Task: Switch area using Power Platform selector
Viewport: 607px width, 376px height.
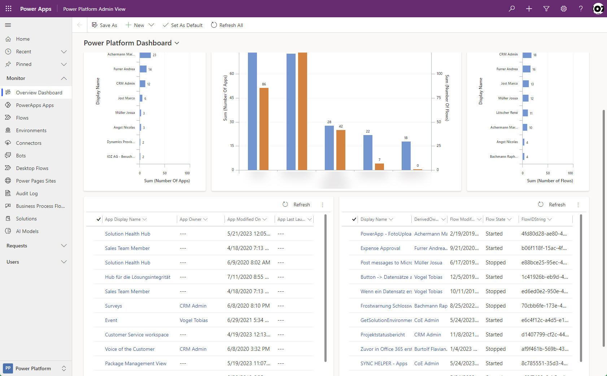Action: point(36,368)
